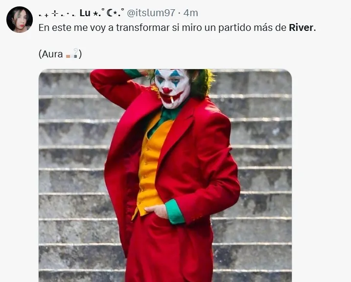Click the display name Lu
The width and height of the screenshot is (351, 282).
(85, 13)
